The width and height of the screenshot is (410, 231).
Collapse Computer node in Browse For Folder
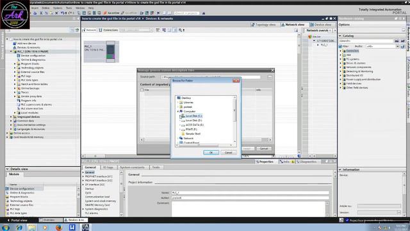click(178, 111)
